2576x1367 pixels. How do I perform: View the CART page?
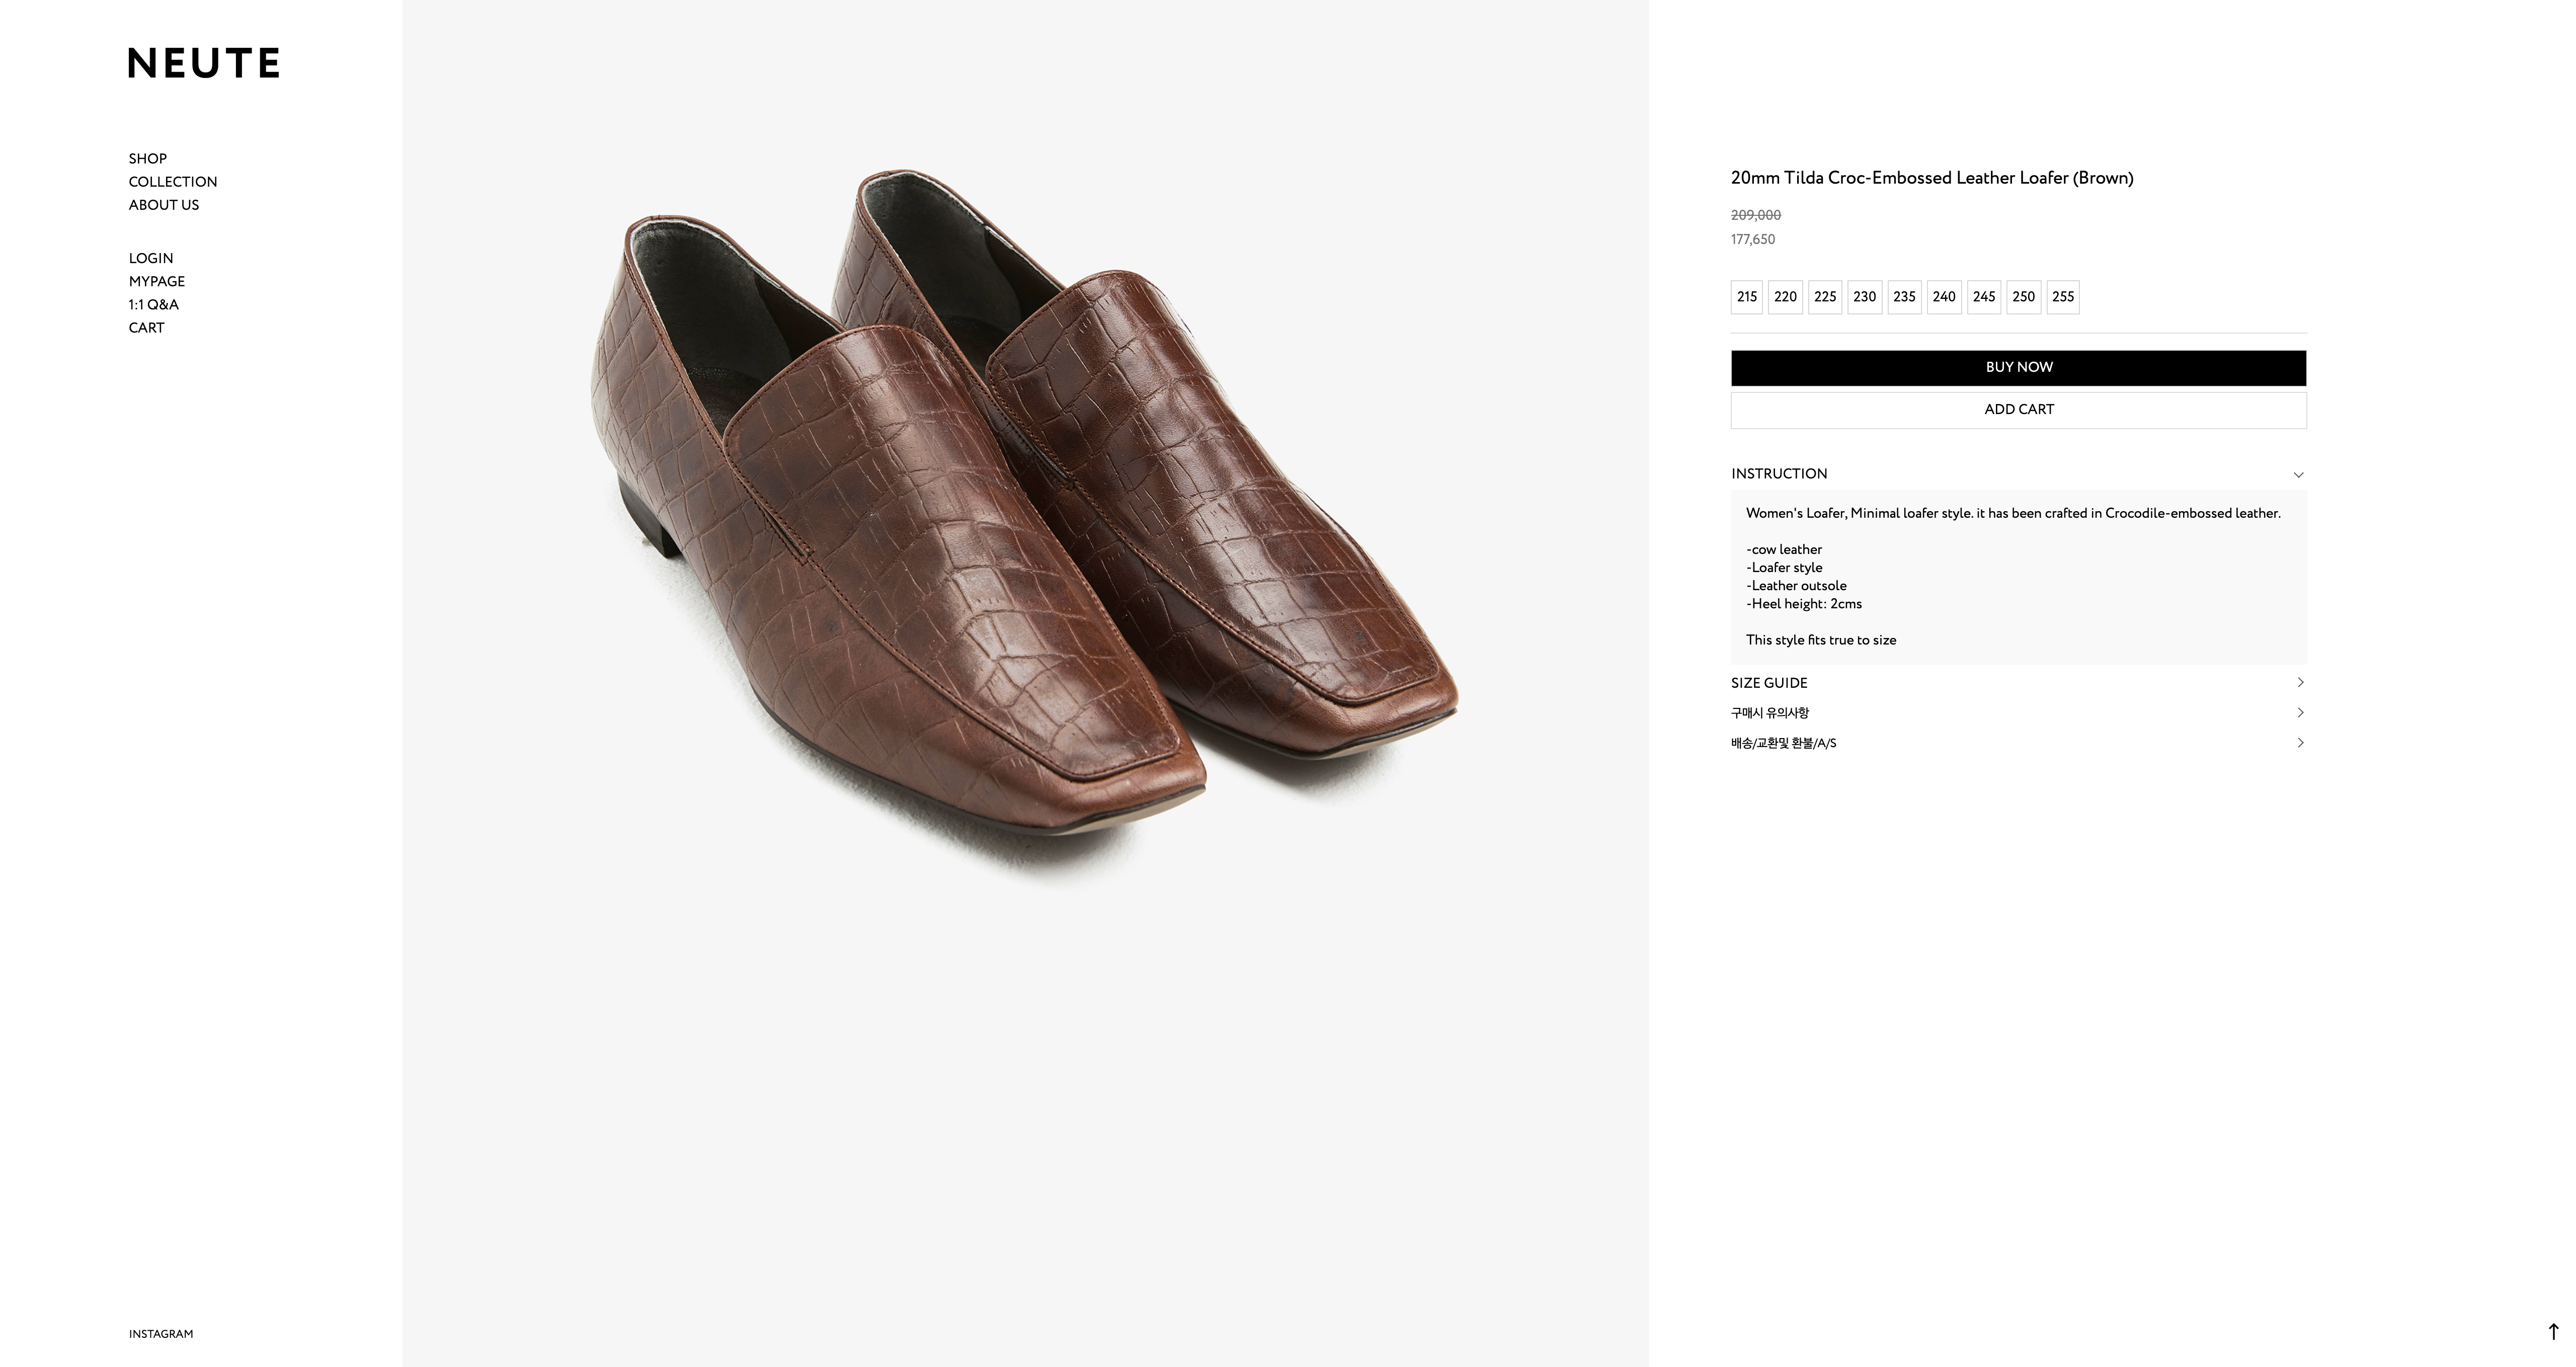pos(146,328)
